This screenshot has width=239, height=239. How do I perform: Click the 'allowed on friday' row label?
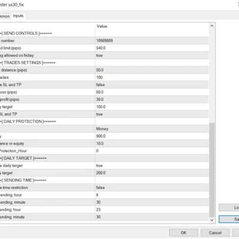point(19,56)
